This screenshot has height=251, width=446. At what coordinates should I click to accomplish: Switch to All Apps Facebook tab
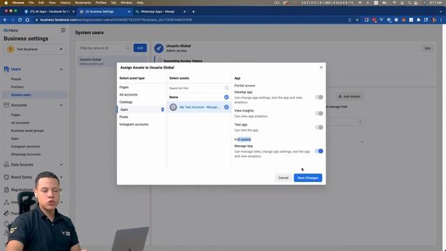click(x=49, y=12)
